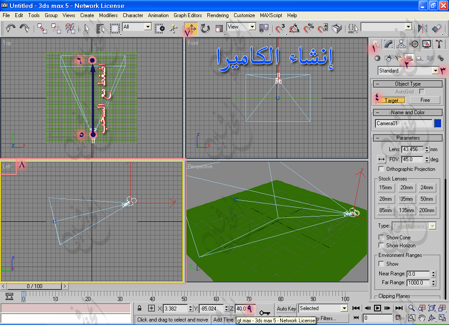The width and height of the screenshot is (449, 325).
Task: Select the Lights create category
Action: coord(398,58)
